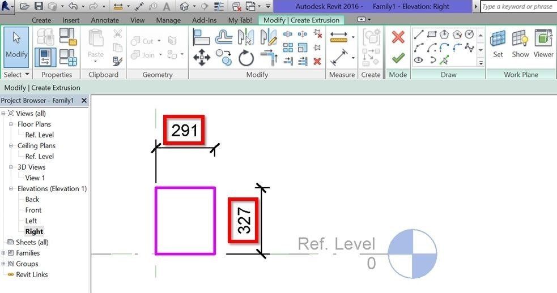Finish edit mode with green checkmark
Screen dimensions: 557x293
[398, 58]
